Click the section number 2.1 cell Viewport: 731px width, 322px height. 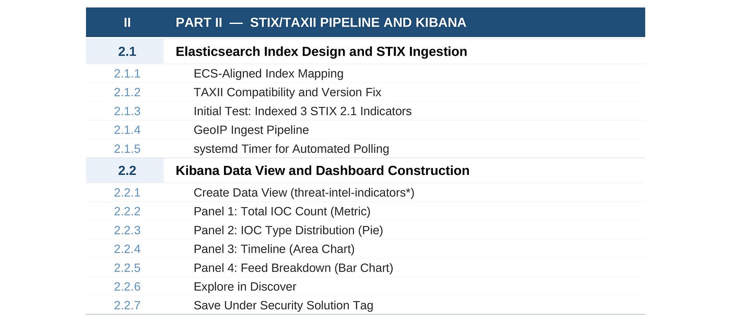point(125,52)
